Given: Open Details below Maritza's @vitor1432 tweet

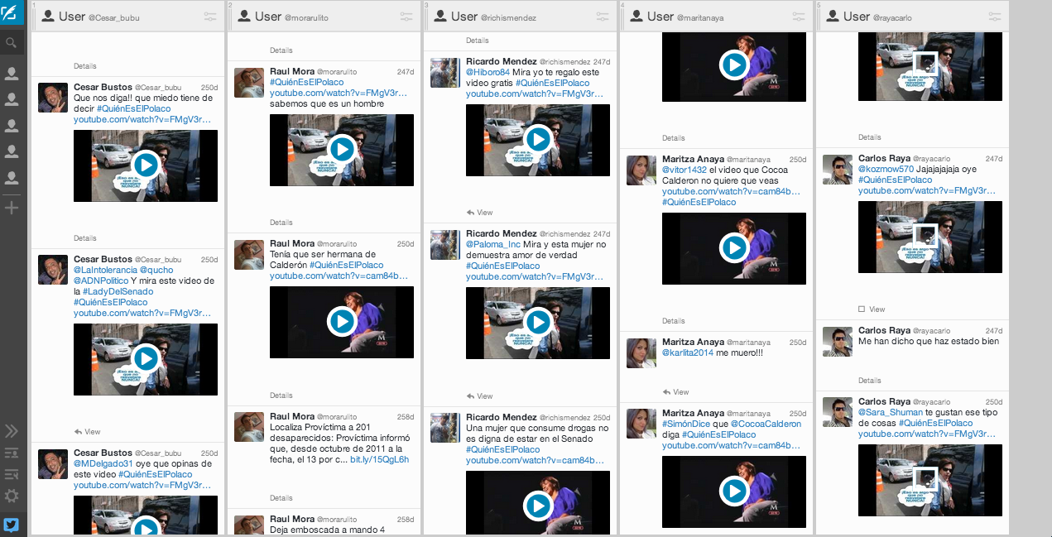Looking at the screenshot, I should tap(674, 321).
